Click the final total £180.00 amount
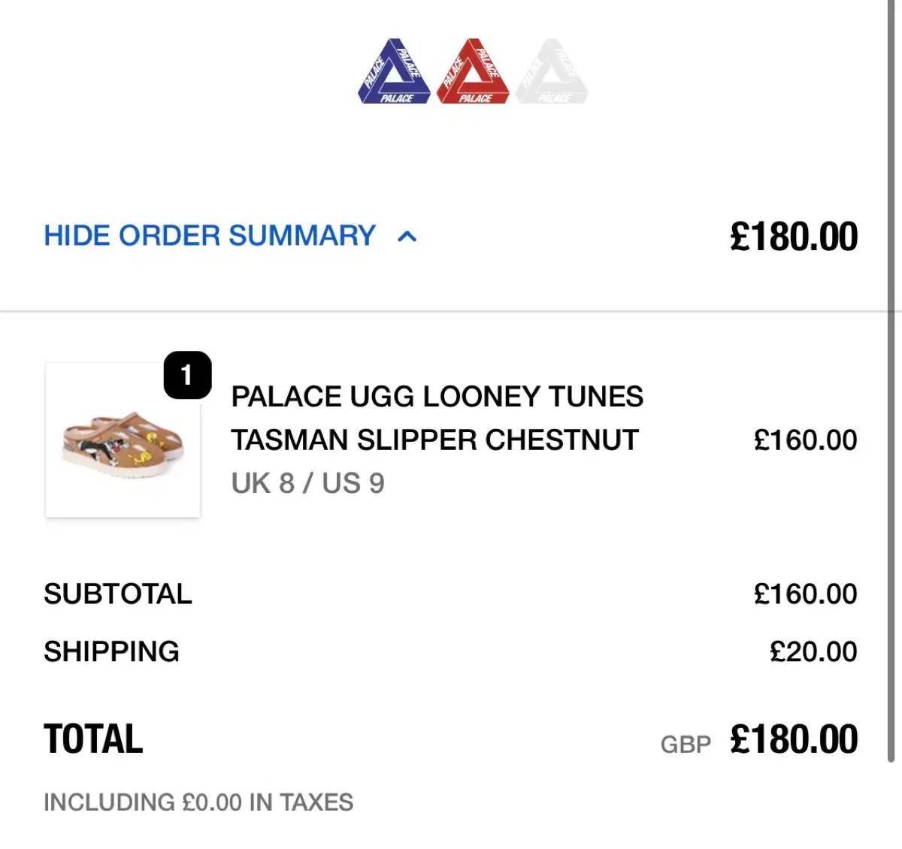Viewport: 902px width, 849px height. click(x=794, y=739)
